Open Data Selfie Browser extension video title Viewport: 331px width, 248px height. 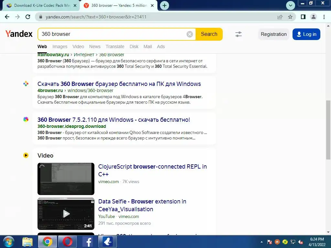142,205
